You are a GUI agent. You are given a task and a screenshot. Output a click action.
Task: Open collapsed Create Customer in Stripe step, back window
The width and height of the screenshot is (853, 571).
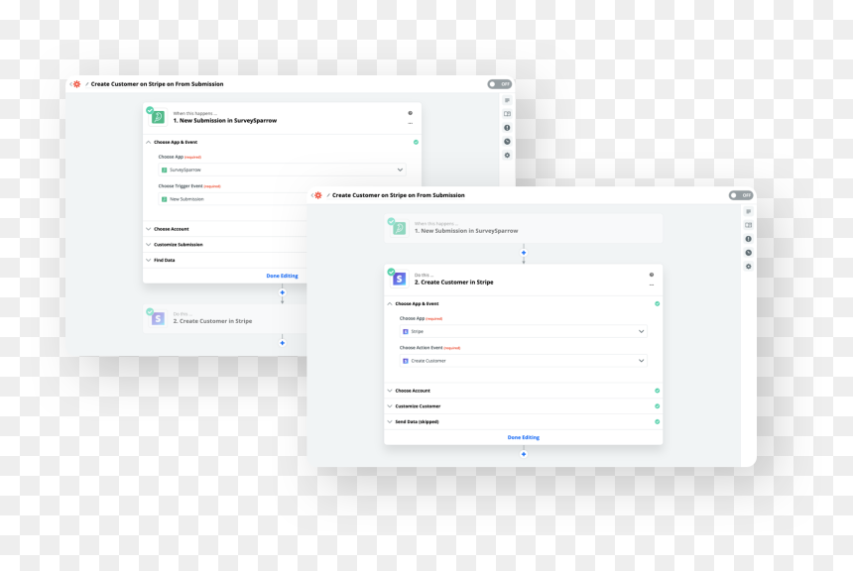(x=225, y=318)
